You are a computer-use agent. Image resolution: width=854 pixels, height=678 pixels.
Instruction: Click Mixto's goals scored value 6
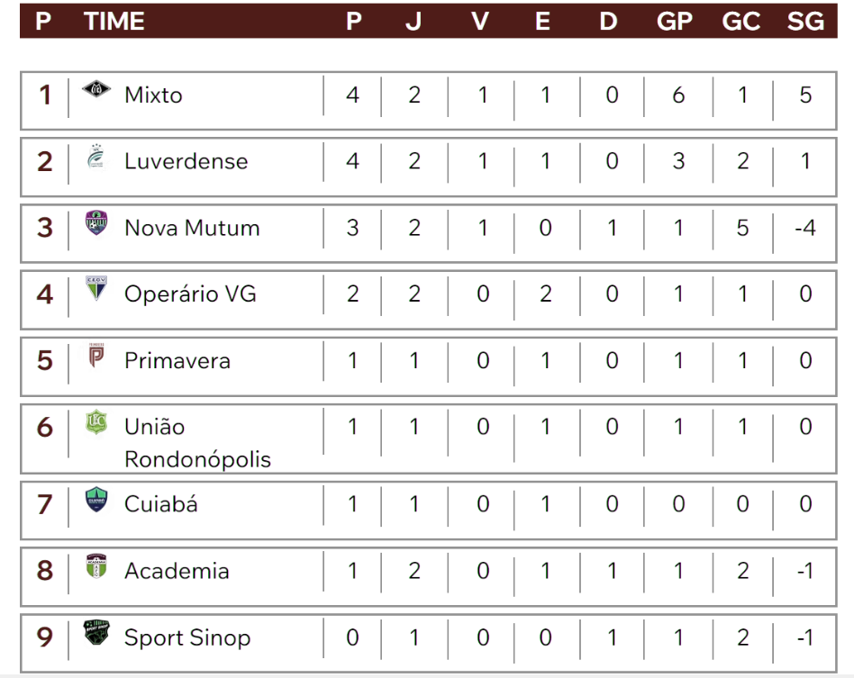678,95
